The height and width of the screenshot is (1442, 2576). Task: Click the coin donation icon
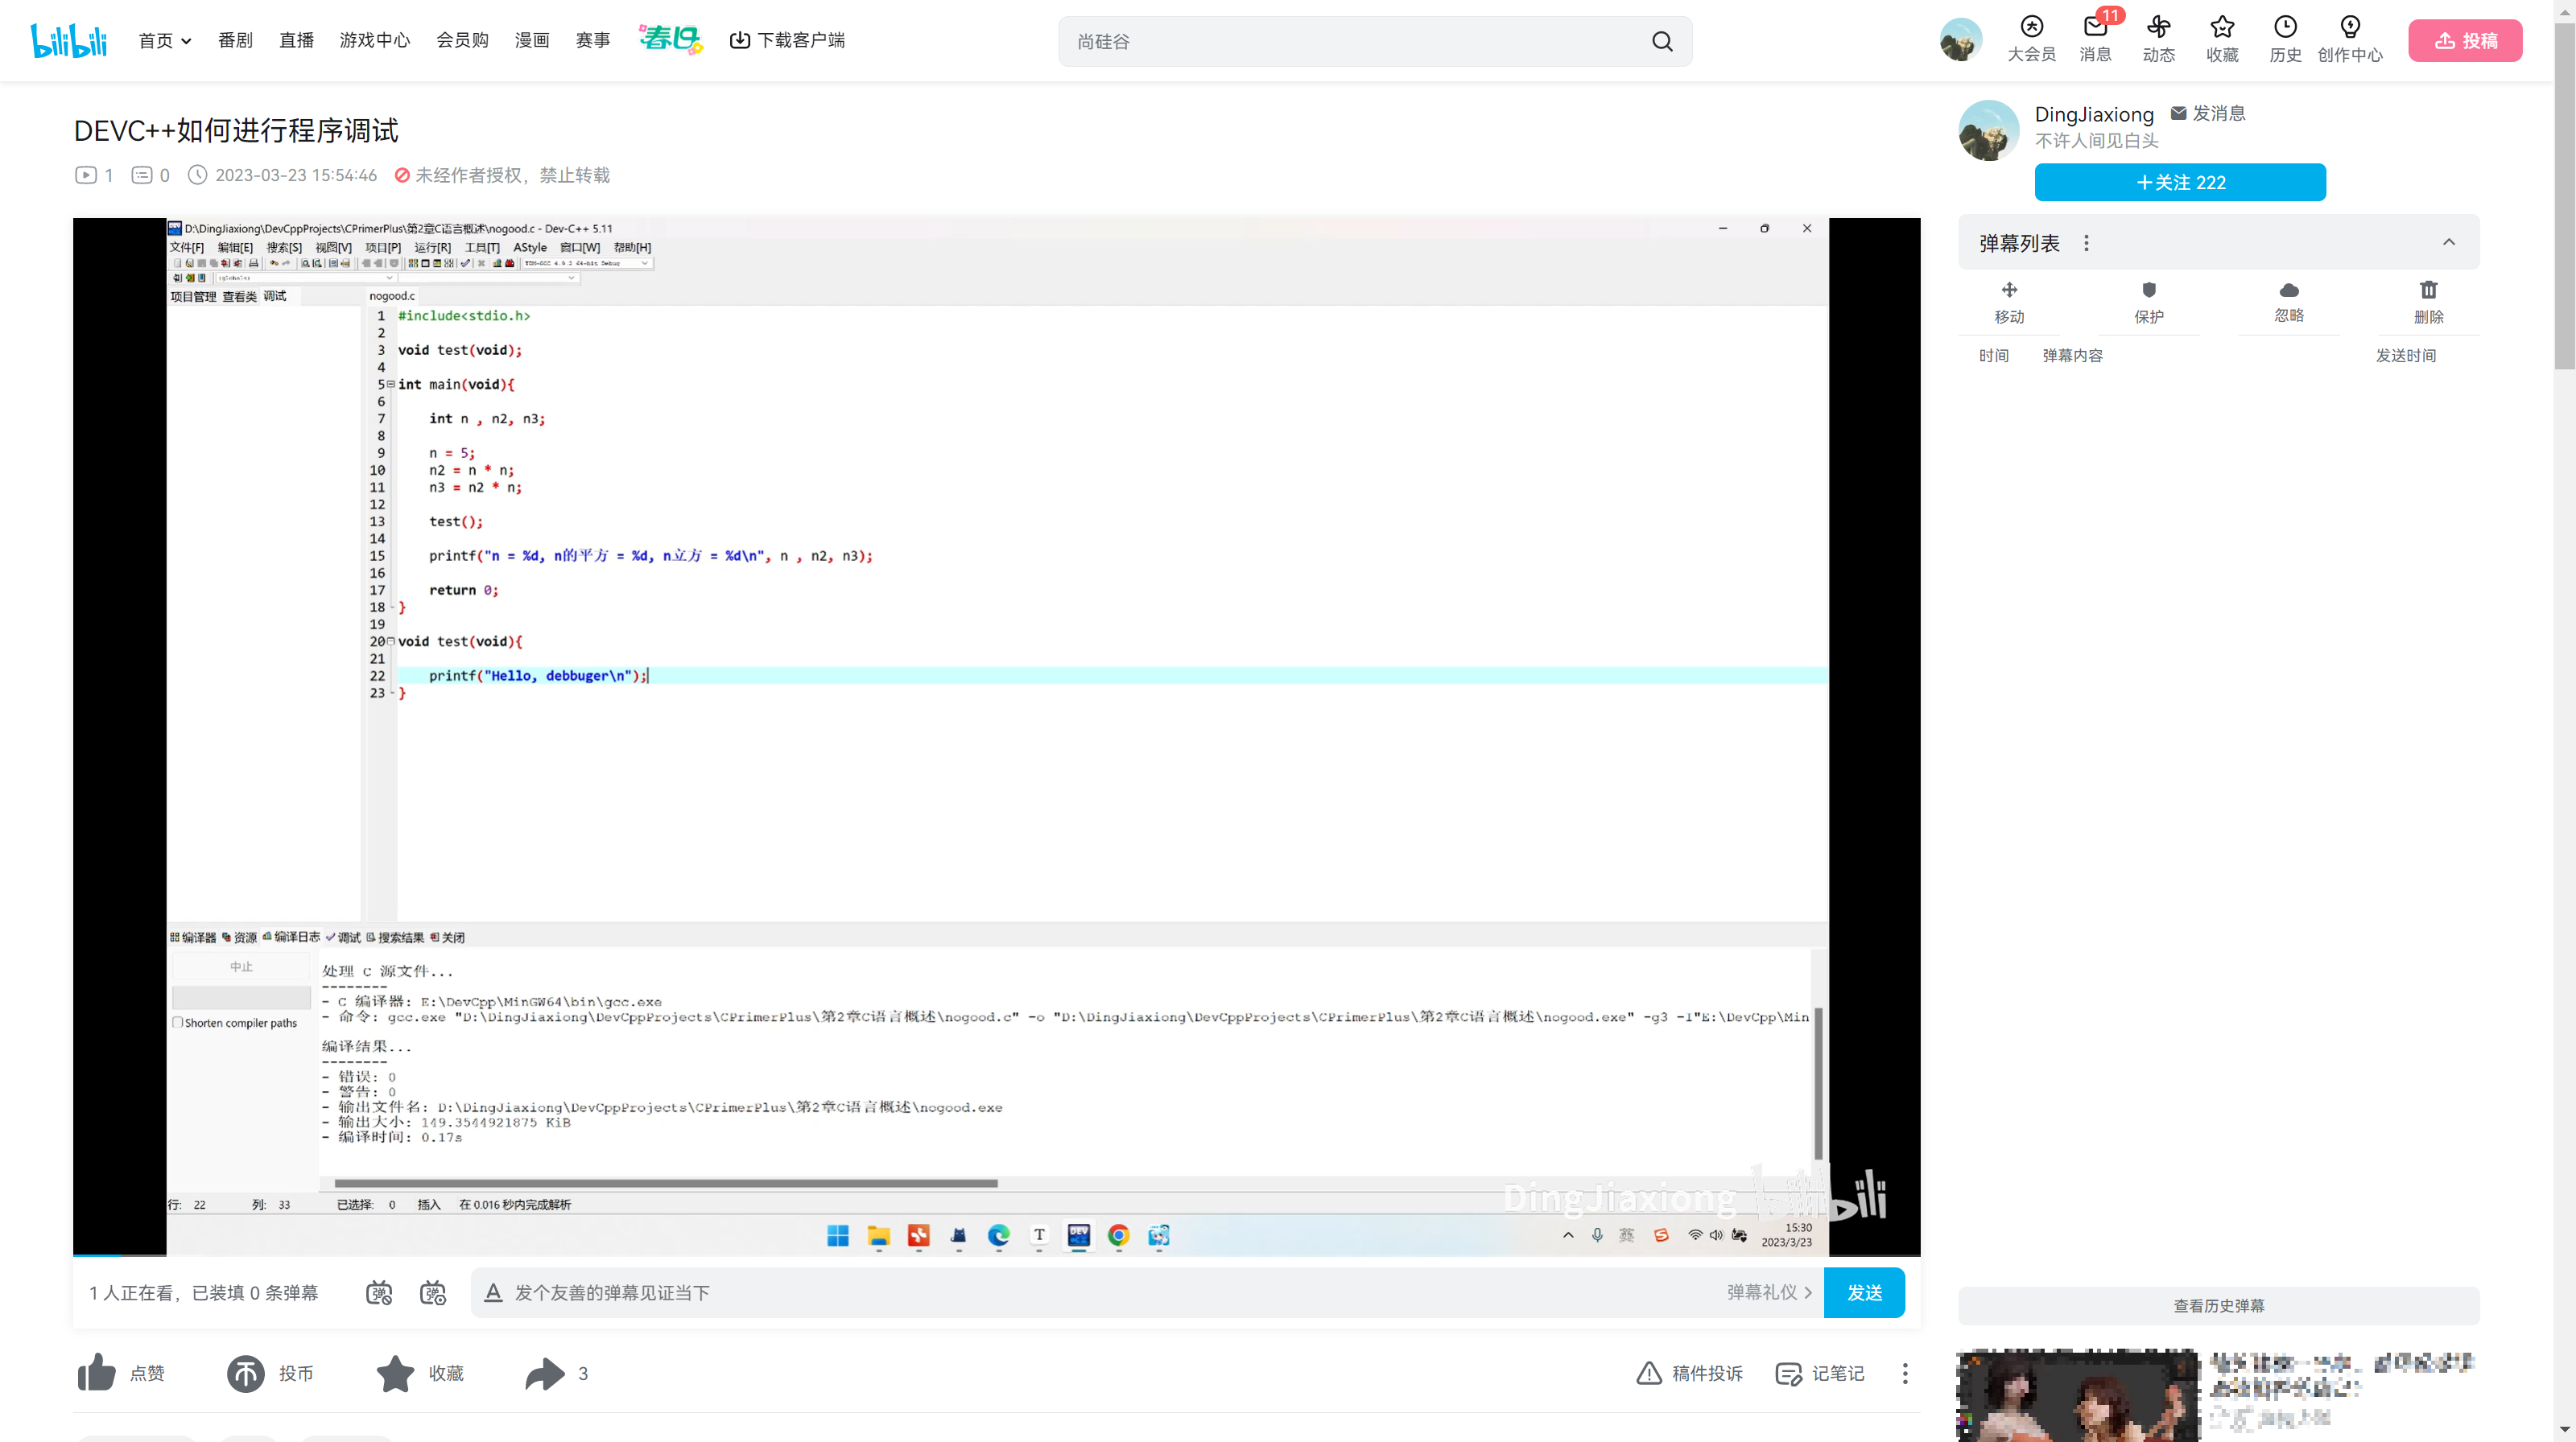pyautogui.click(x=245, y=1373)
